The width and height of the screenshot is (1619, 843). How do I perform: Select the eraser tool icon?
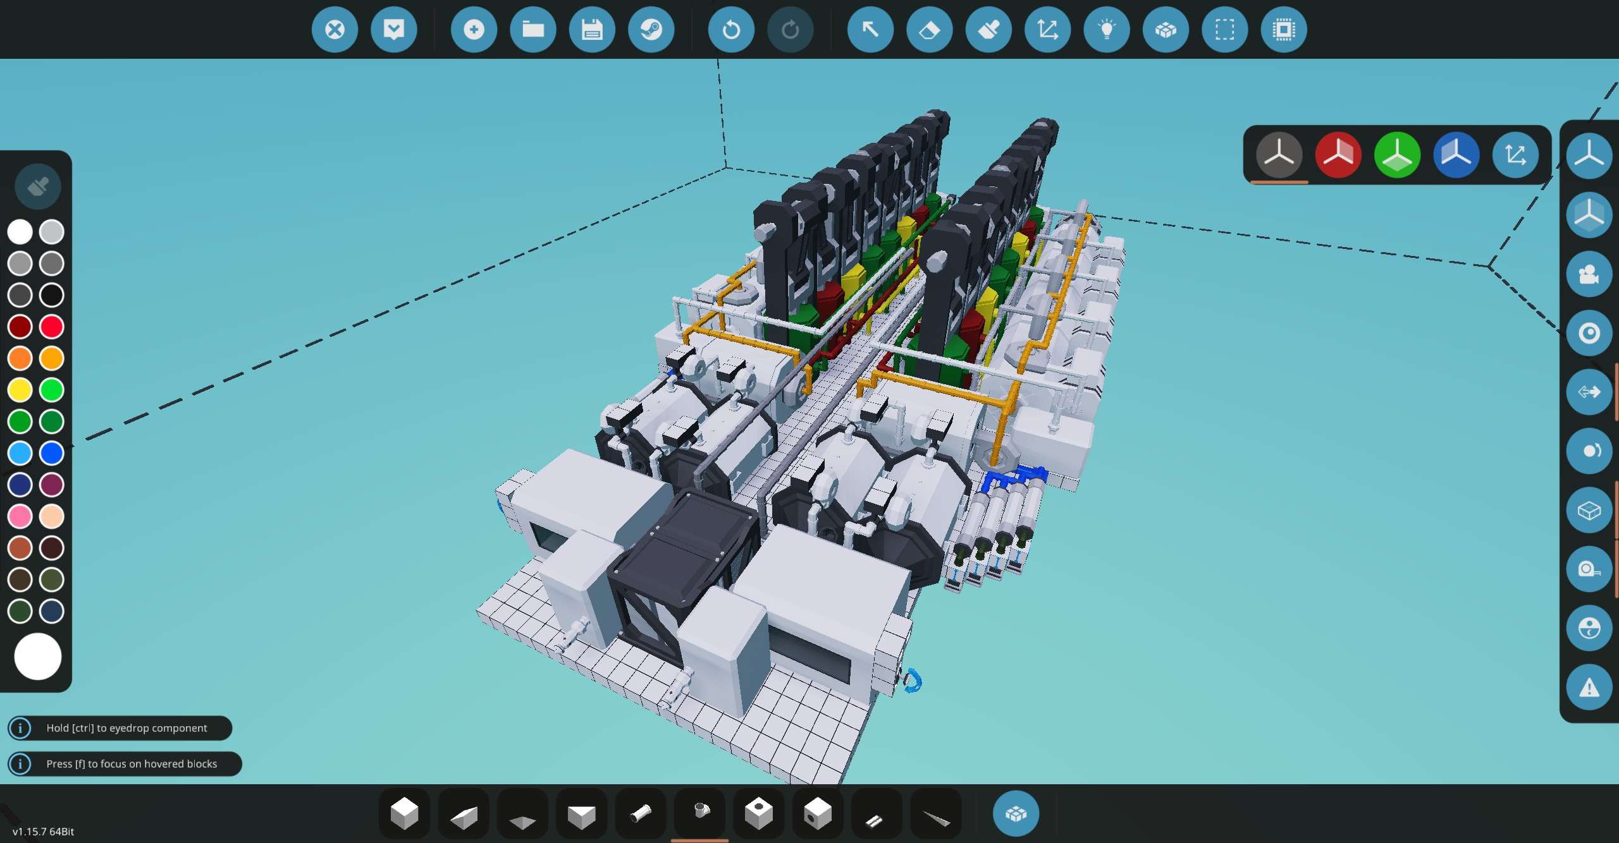[929, 30]
